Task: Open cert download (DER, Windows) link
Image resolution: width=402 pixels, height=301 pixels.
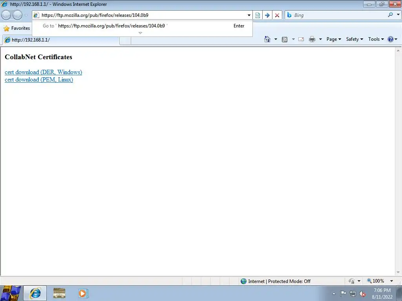Action: [43, 72]
